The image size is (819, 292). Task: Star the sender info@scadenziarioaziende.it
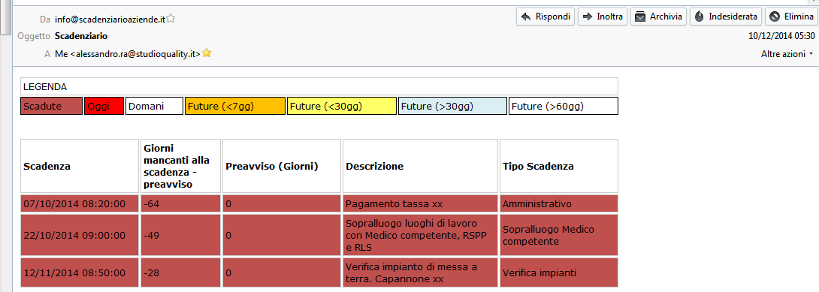(x=171, y=19)
